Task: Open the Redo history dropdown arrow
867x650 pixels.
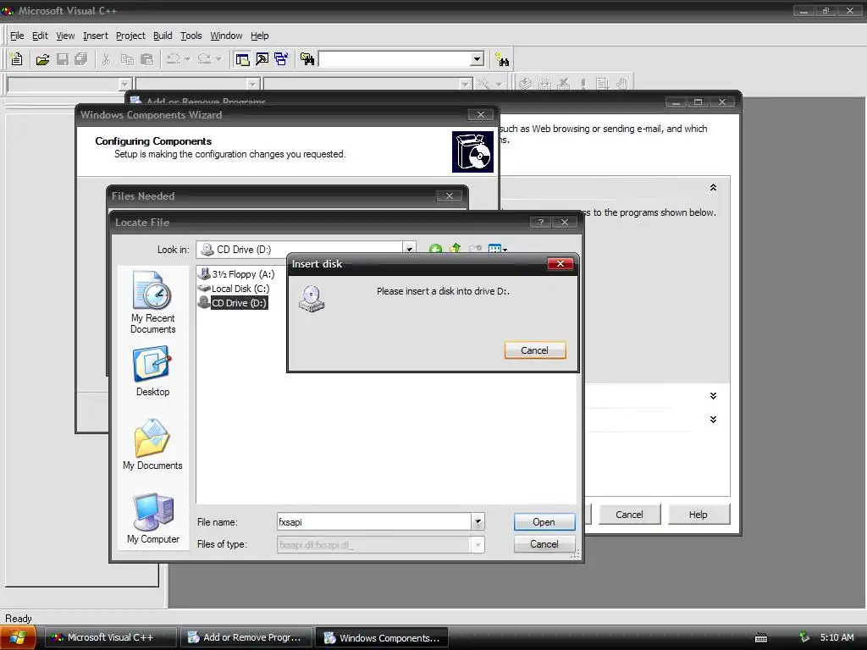Action: coord(218,58)
